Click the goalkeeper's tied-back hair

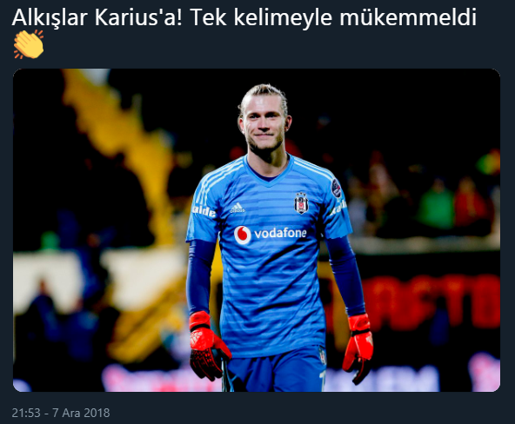pos(264,94)
